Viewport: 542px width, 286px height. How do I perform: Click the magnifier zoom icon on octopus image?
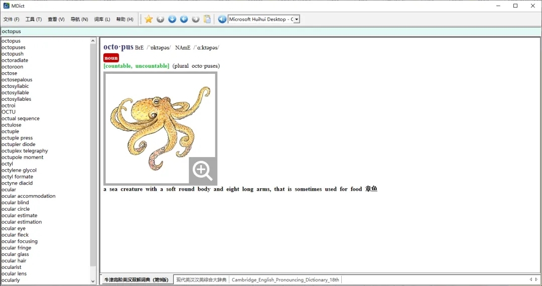[203, 171]
